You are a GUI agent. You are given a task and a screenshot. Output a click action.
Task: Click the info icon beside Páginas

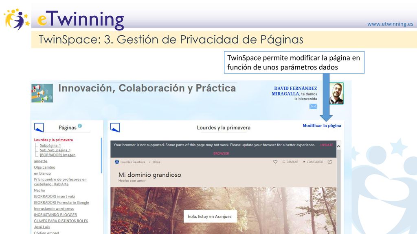tap(80, 126)
